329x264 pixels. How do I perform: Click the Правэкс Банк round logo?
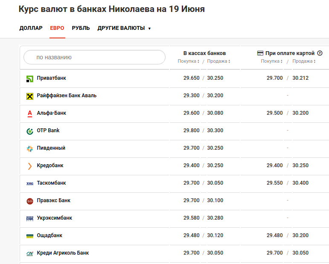(30, 201)
